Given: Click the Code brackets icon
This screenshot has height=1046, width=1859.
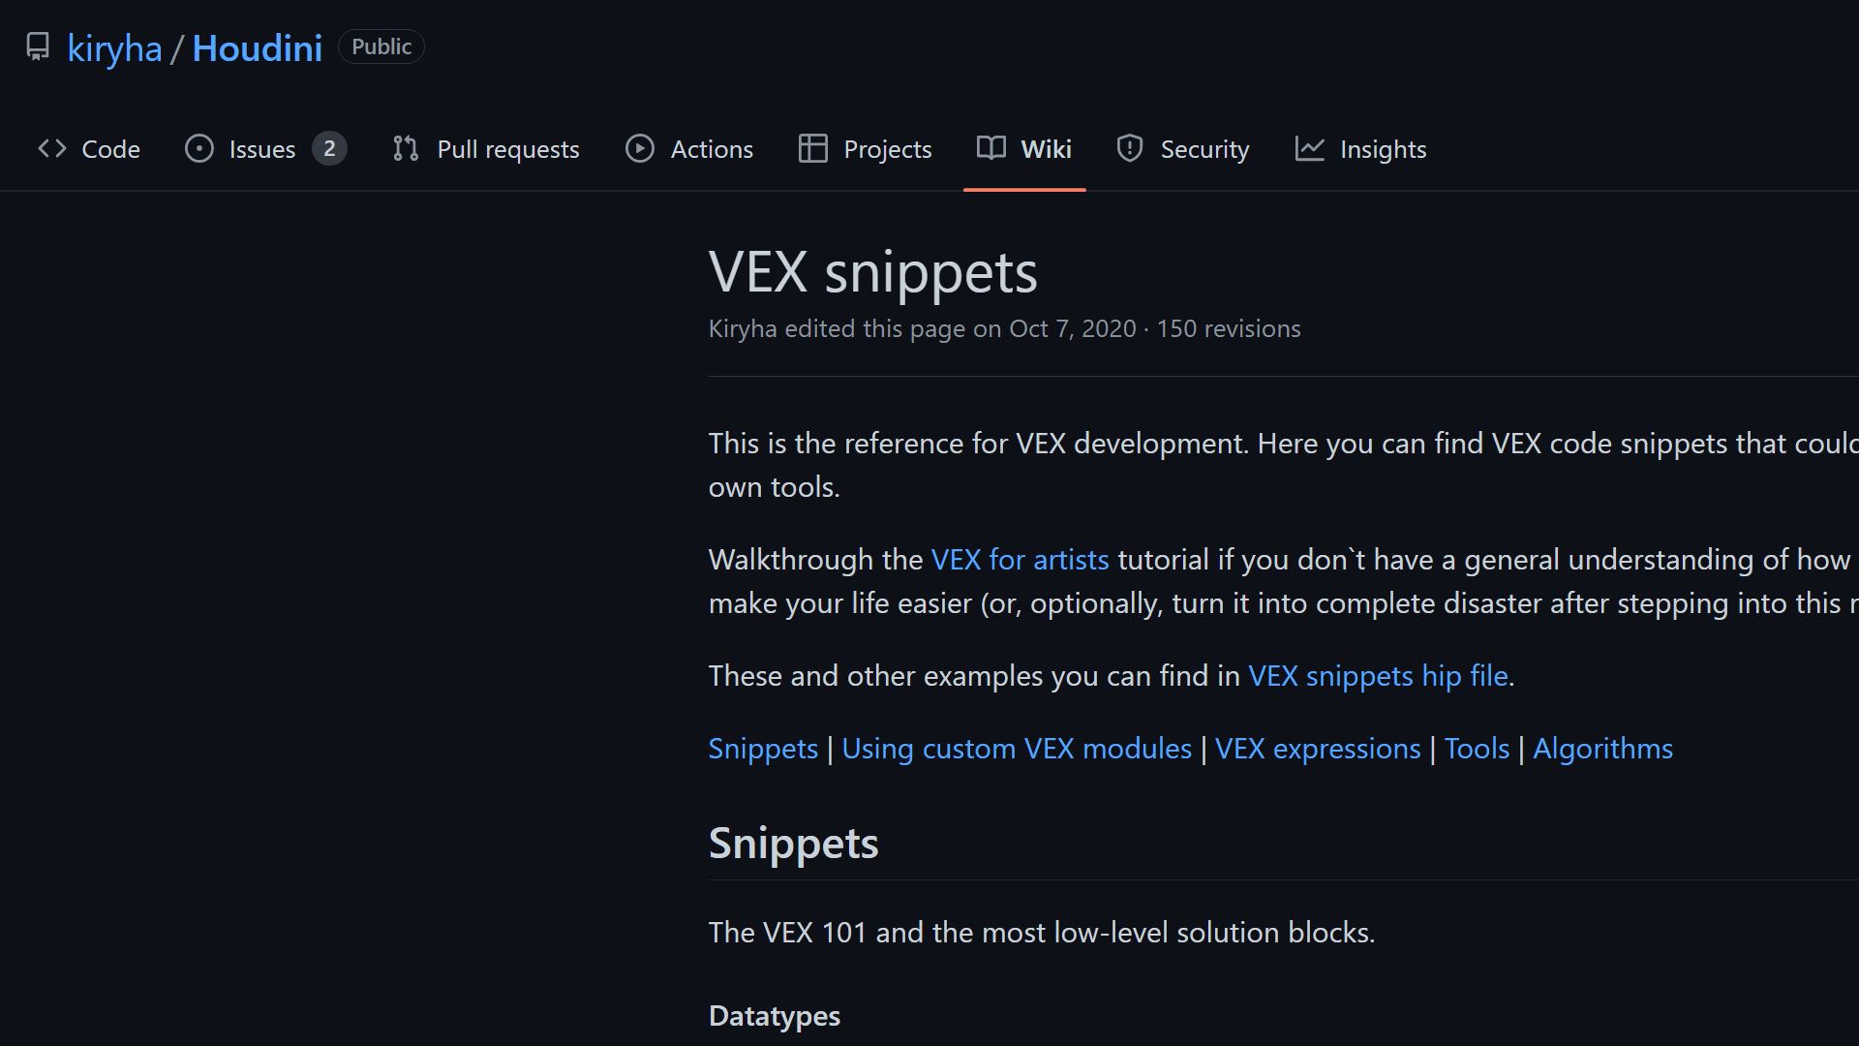Looking at the screenshot, I should point(52,149).
